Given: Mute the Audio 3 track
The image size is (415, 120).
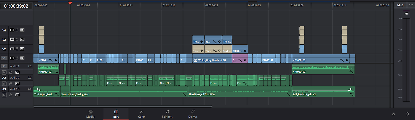Looking at the screenshot, I should [4, 95].
